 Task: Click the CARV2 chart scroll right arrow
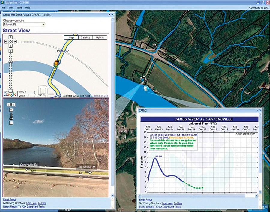[x=256, y=196]
